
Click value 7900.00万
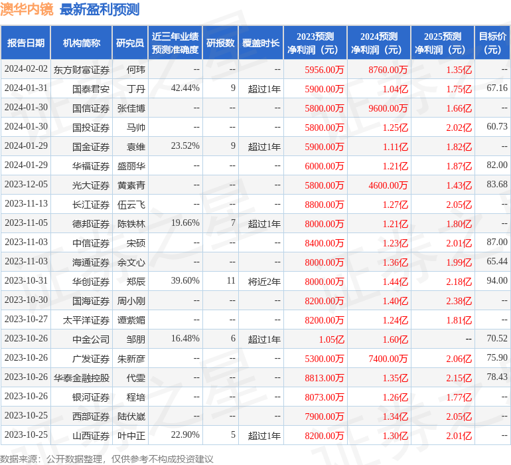[325, 417]
